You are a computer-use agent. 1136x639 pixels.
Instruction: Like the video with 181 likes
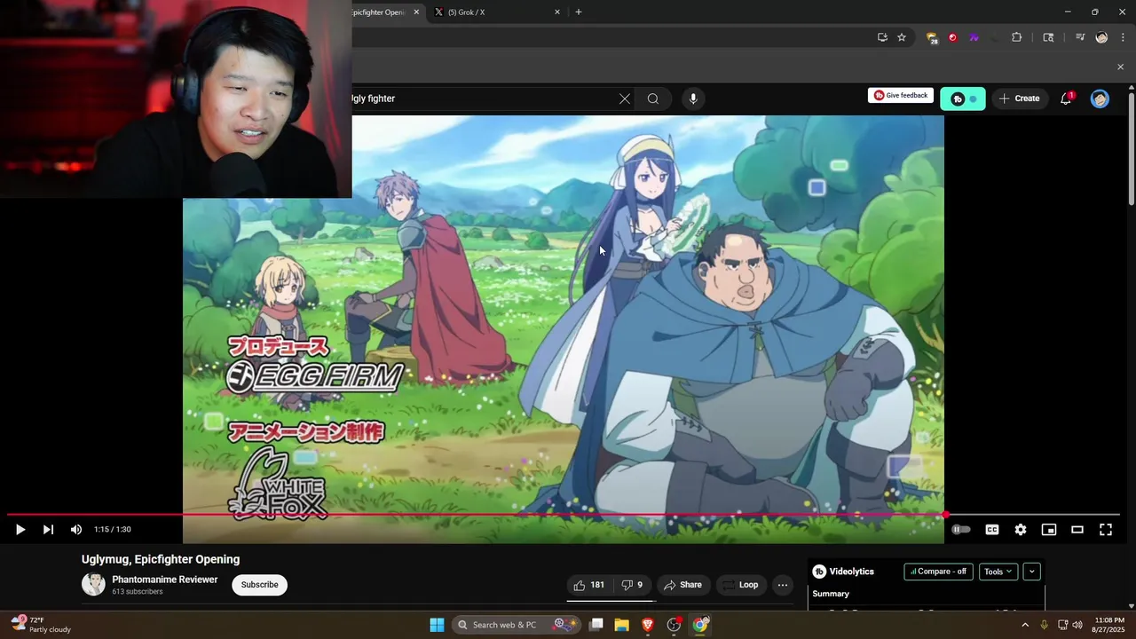pyautogui.click(x=589, y=585)
